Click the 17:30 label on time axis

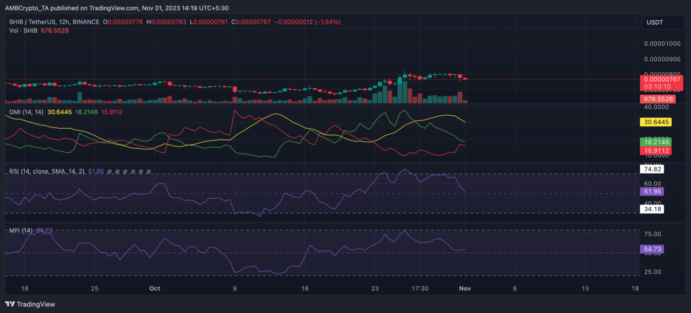point(420,288)
